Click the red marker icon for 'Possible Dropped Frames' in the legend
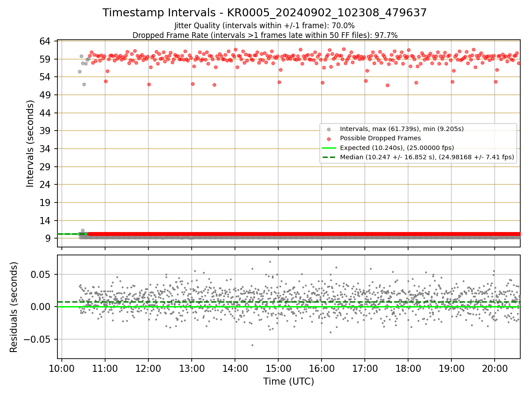 [x=328, y=139]
